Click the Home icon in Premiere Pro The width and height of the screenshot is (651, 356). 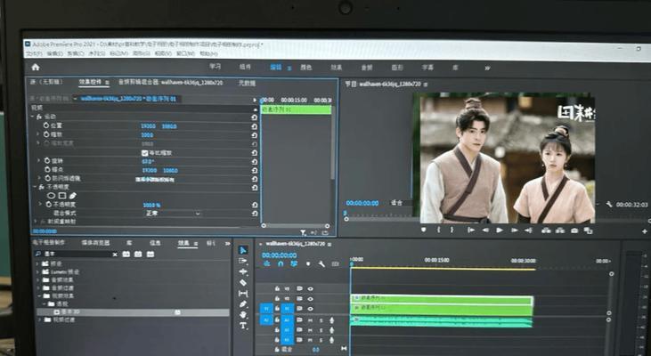36,67
